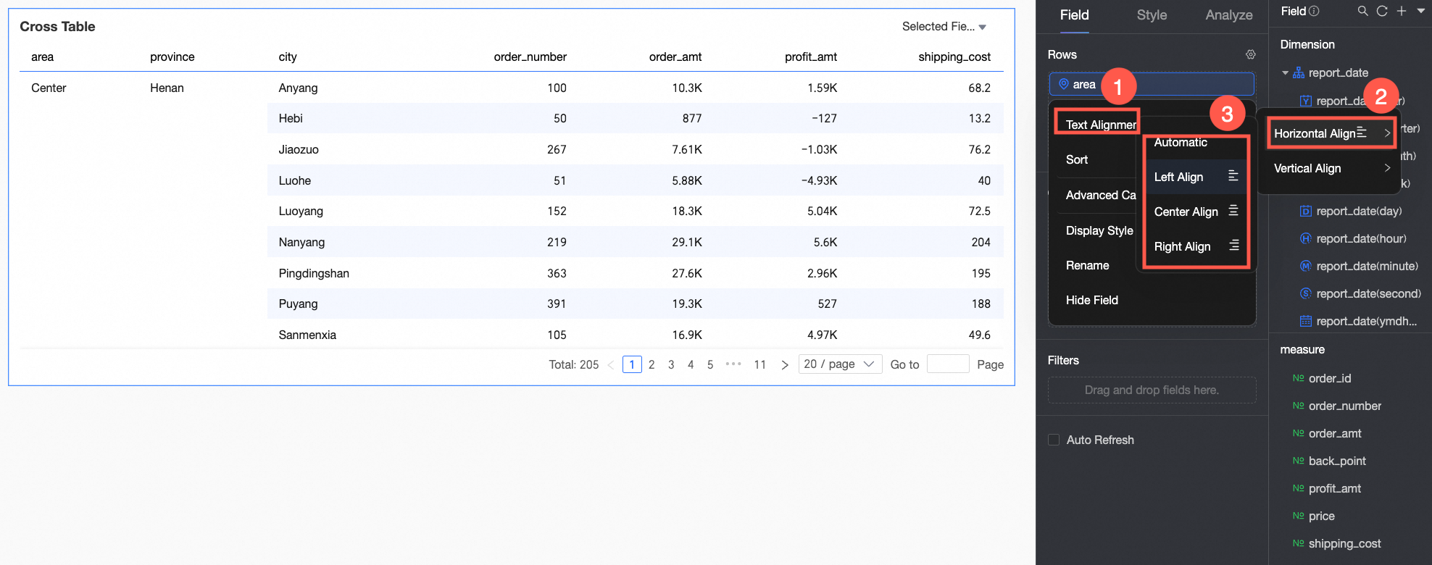Screen dimensions: 1432x565
Task: Expand the Horizontal Align submenu arrow
Action: click(1387, 133)
